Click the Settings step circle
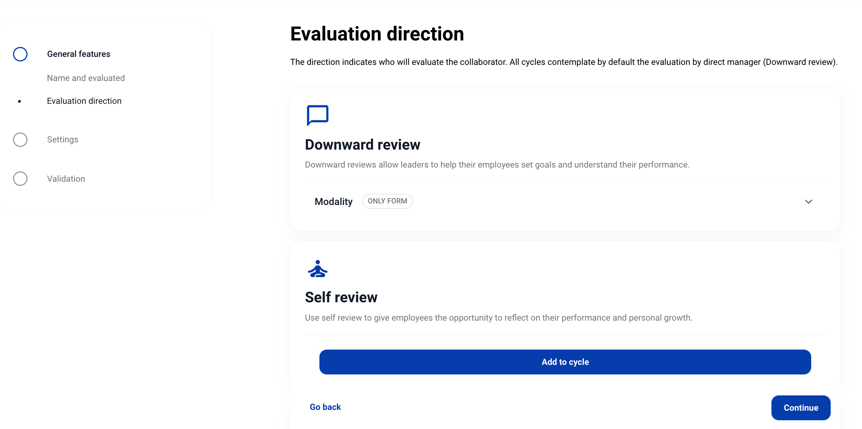Screen dimensions: 862x429 click(x=20, y=140)
